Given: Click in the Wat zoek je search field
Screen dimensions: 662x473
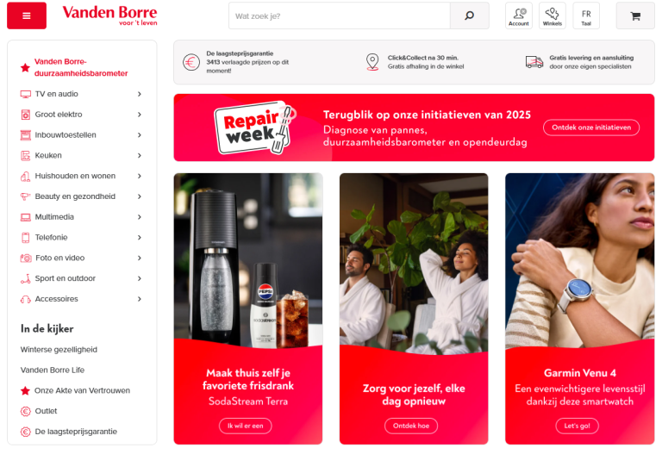Looking at the screenshot, I should (x=339, y=16).
